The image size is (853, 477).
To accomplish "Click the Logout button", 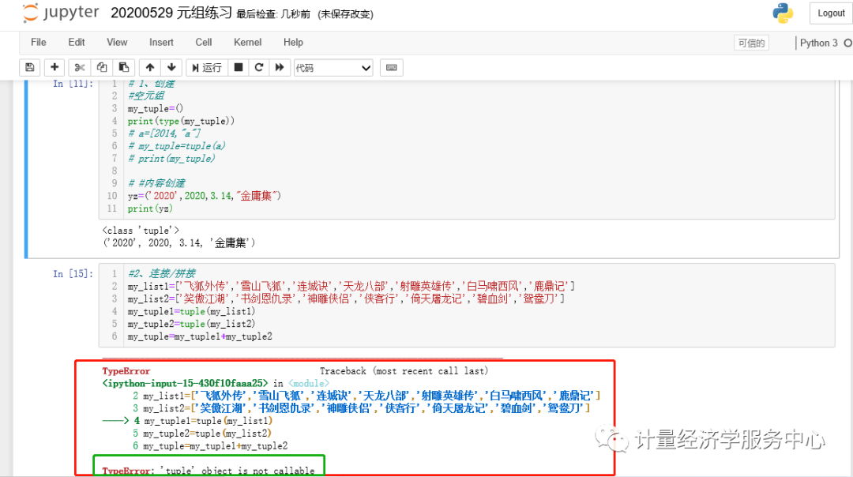I will (x=830, y=13).
